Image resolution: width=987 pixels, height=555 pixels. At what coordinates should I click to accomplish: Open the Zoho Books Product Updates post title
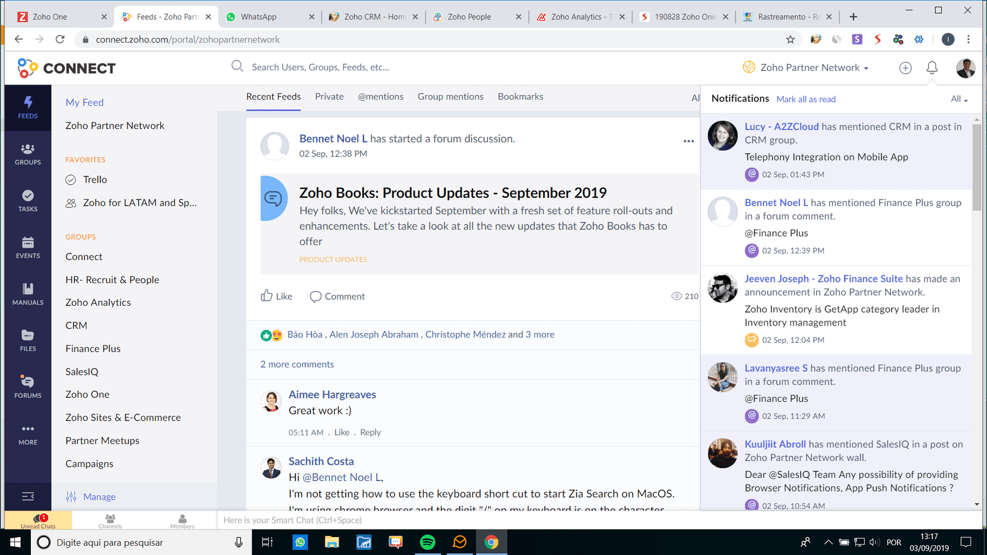click(x=453, y=193)
